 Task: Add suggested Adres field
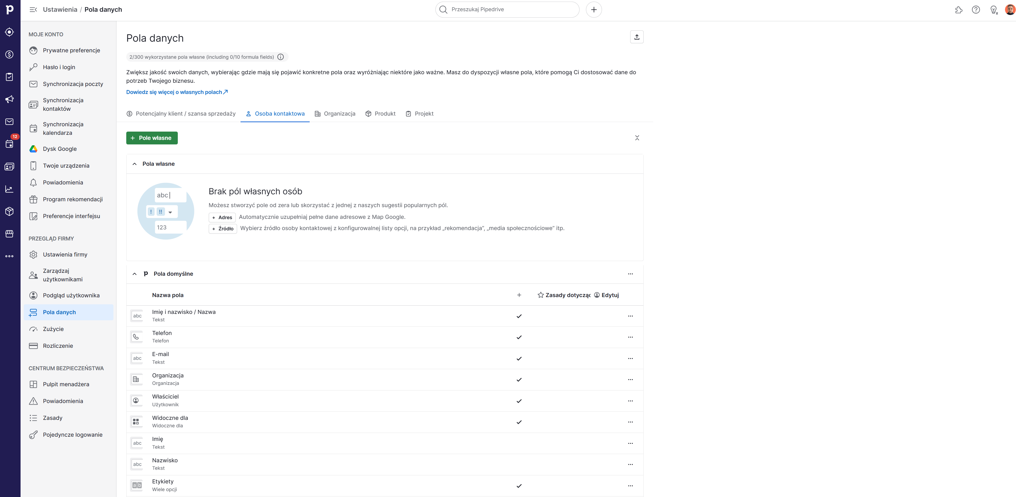click(222, 217)
